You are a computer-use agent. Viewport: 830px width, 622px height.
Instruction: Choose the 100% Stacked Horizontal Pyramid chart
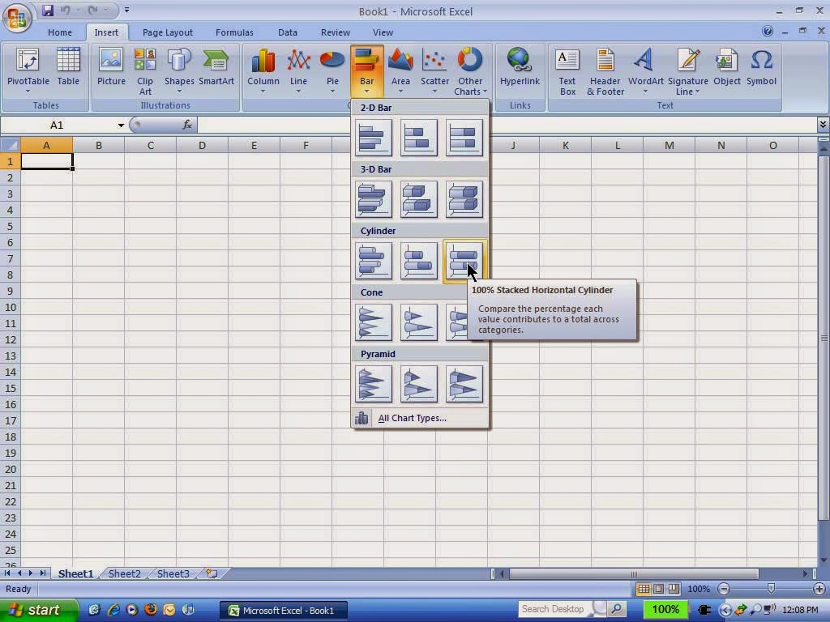(464, 384)
